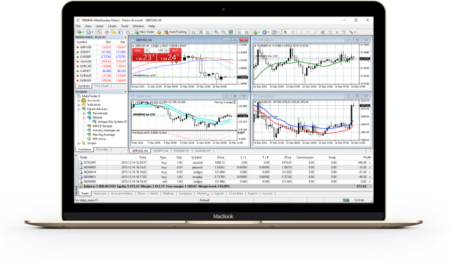Tile chart windows using toolbar icon
The width and height of the screenshot is (451, 262).
[x=230, y=32]
